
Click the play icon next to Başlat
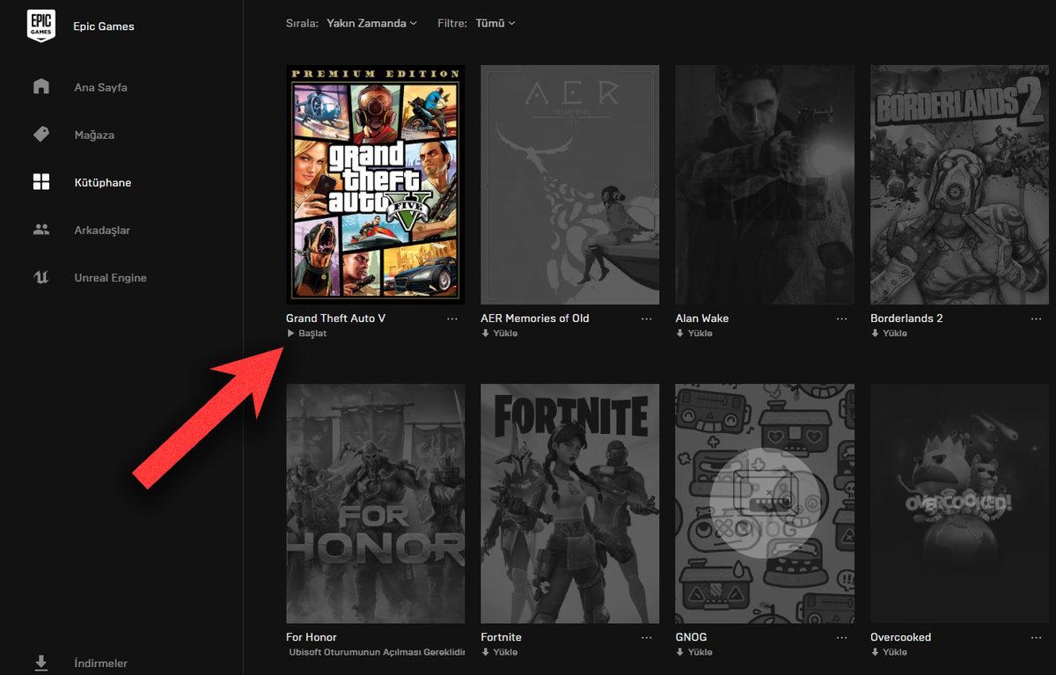tap(290, 334)
